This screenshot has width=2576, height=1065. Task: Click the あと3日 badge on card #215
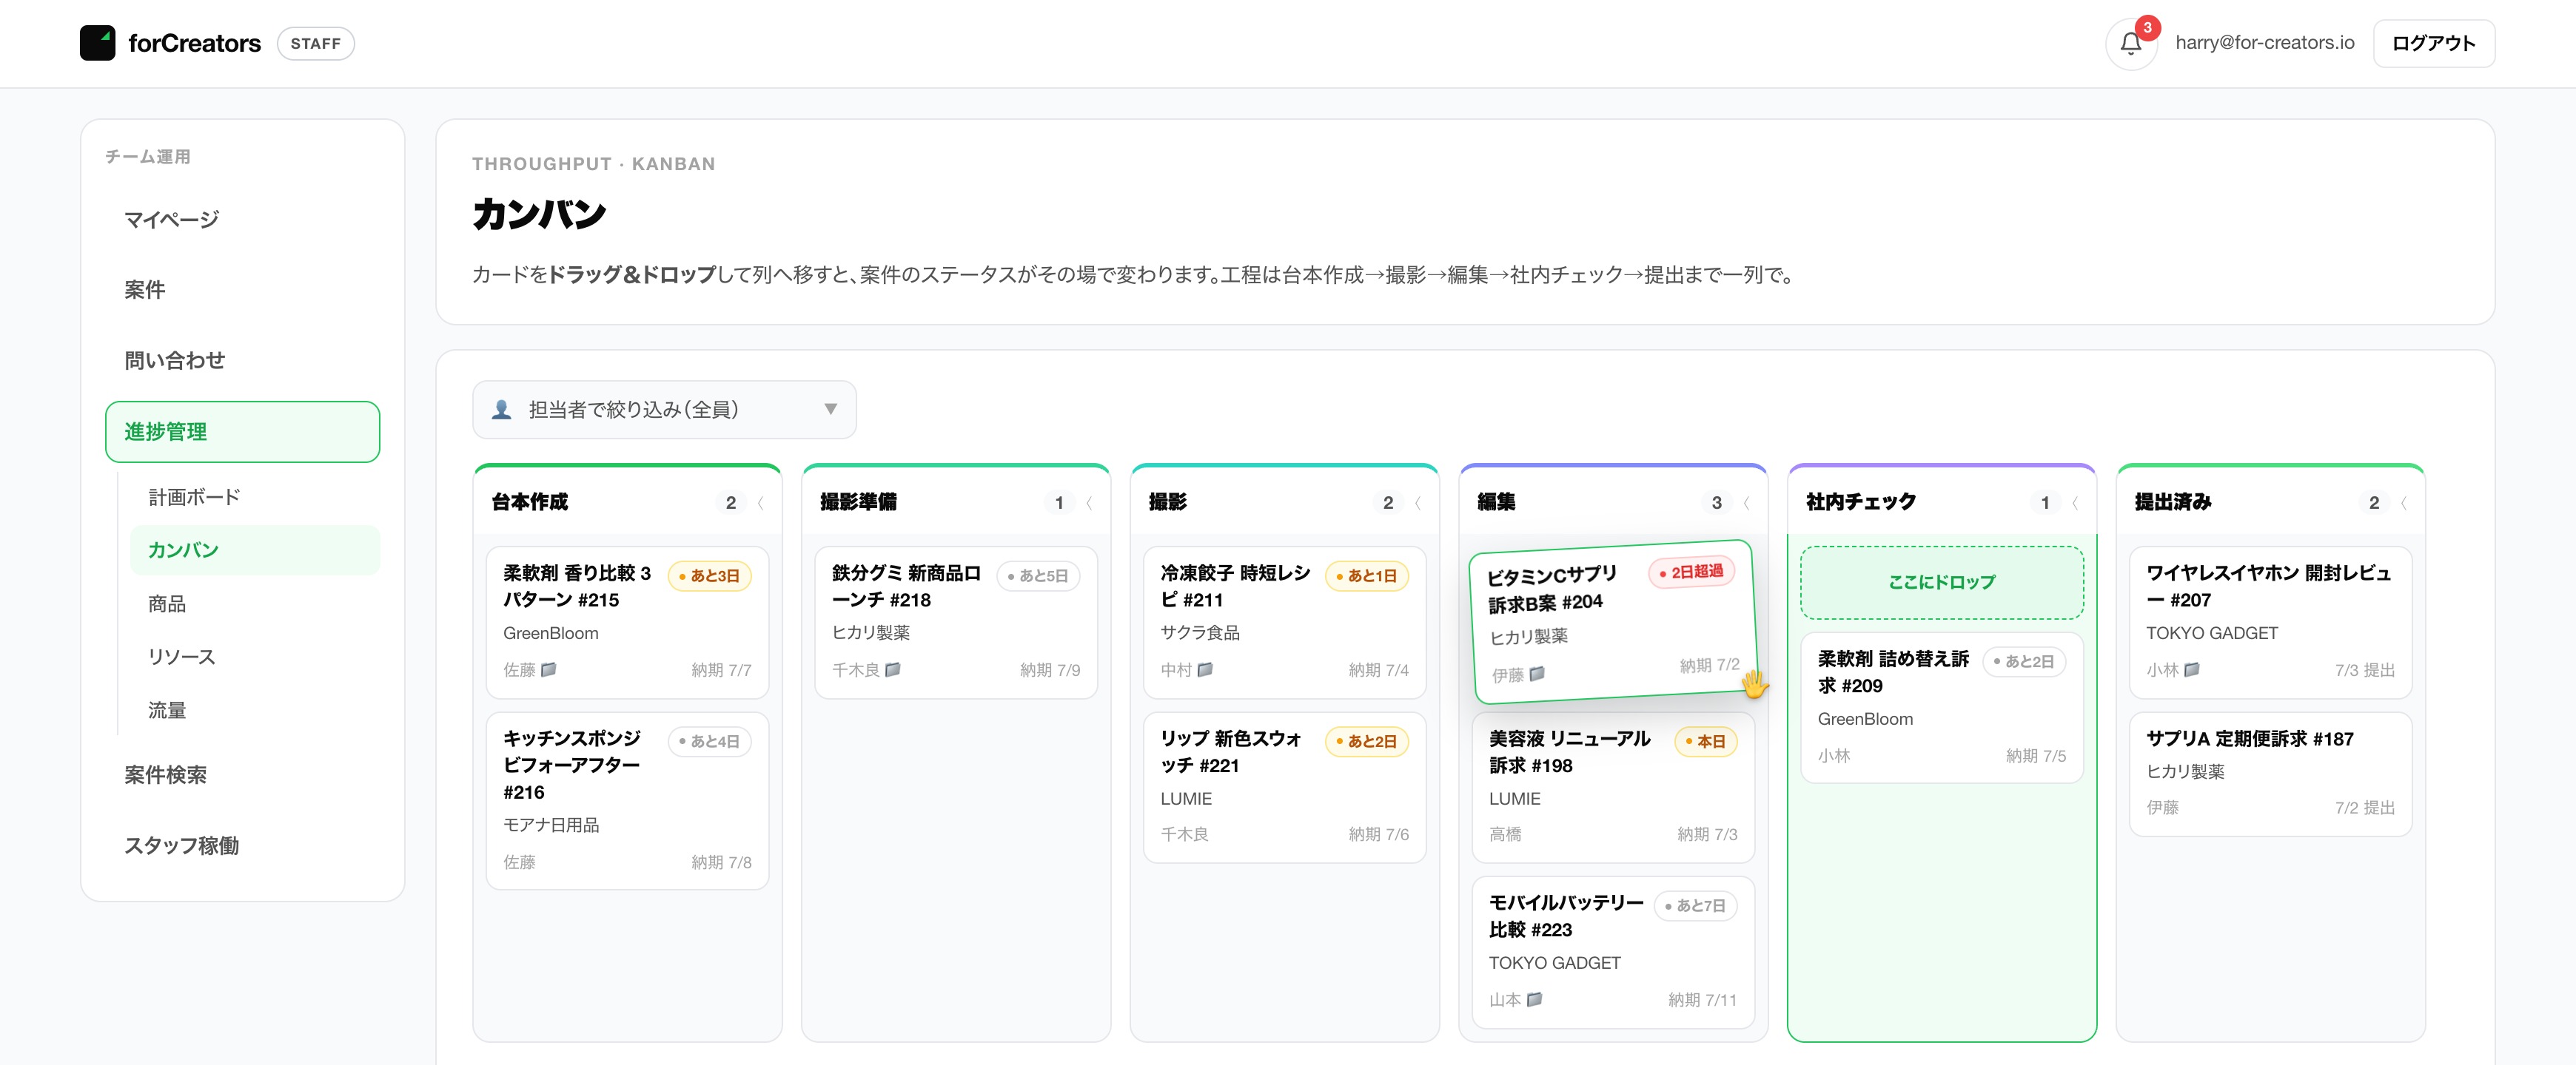pos(709,575)
